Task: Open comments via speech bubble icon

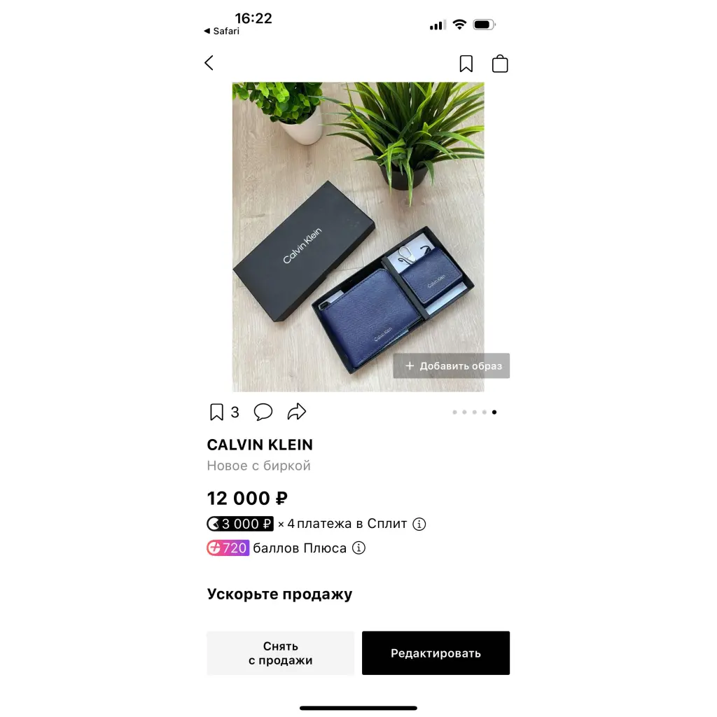Action: click(263, 412)
